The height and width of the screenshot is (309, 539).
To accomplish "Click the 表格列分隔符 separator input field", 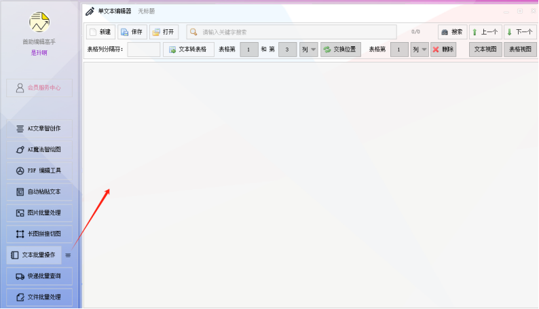I will [x=144, y=50].
